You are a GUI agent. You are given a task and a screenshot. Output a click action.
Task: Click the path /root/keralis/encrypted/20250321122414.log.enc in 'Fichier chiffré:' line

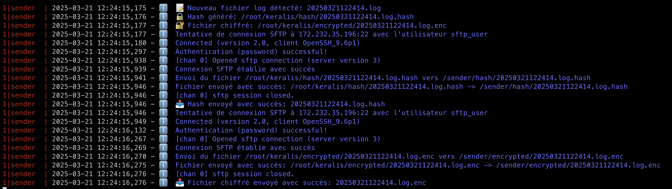coord(352,25)
